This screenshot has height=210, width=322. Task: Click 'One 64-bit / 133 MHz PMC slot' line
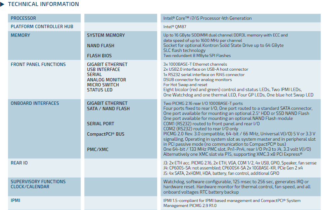pos(237,149)
